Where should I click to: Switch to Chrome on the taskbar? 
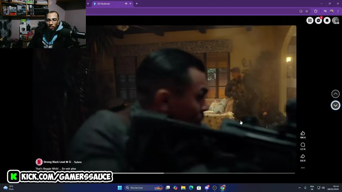tap(223, 188)
